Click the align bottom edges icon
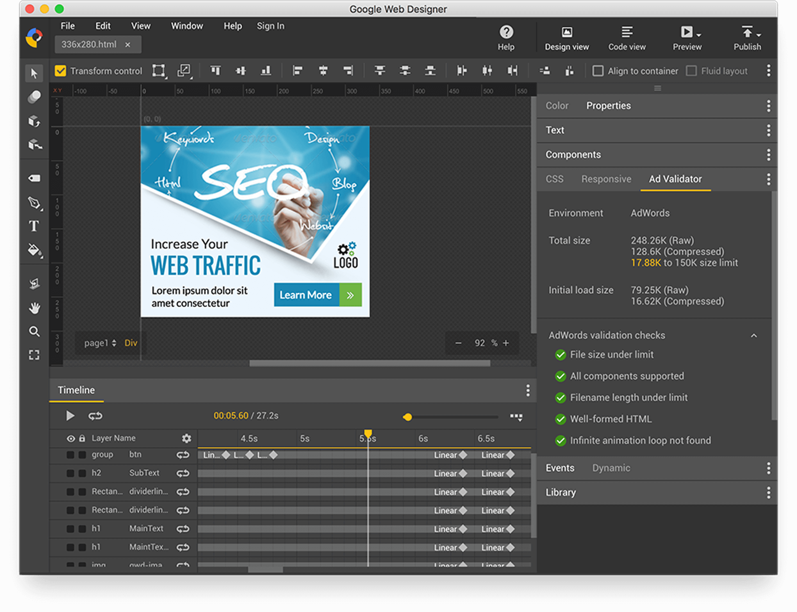The width and height of the screenshot is (797, 612). coord(266,71)
